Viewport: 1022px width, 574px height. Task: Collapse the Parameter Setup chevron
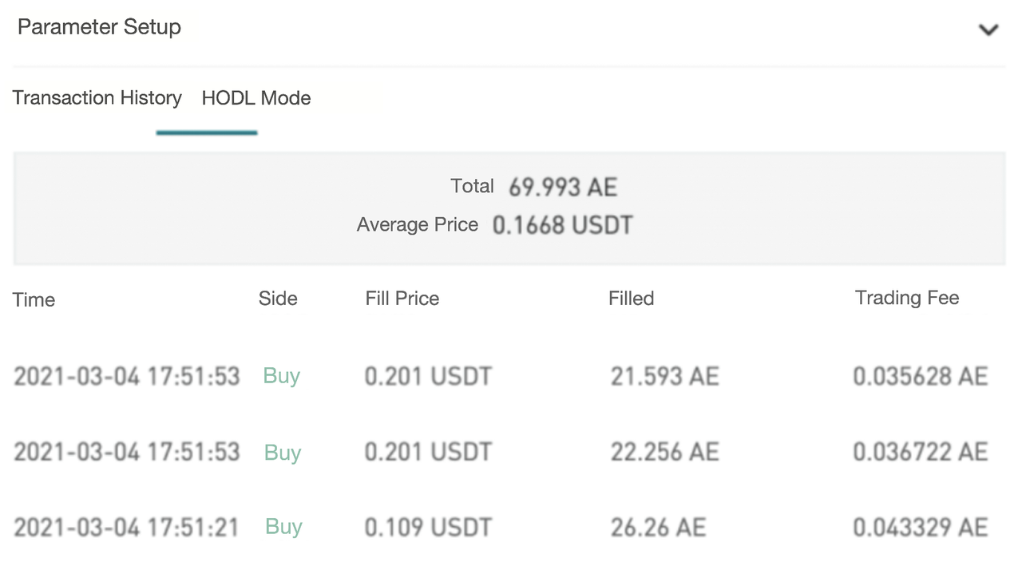[988, 30]
